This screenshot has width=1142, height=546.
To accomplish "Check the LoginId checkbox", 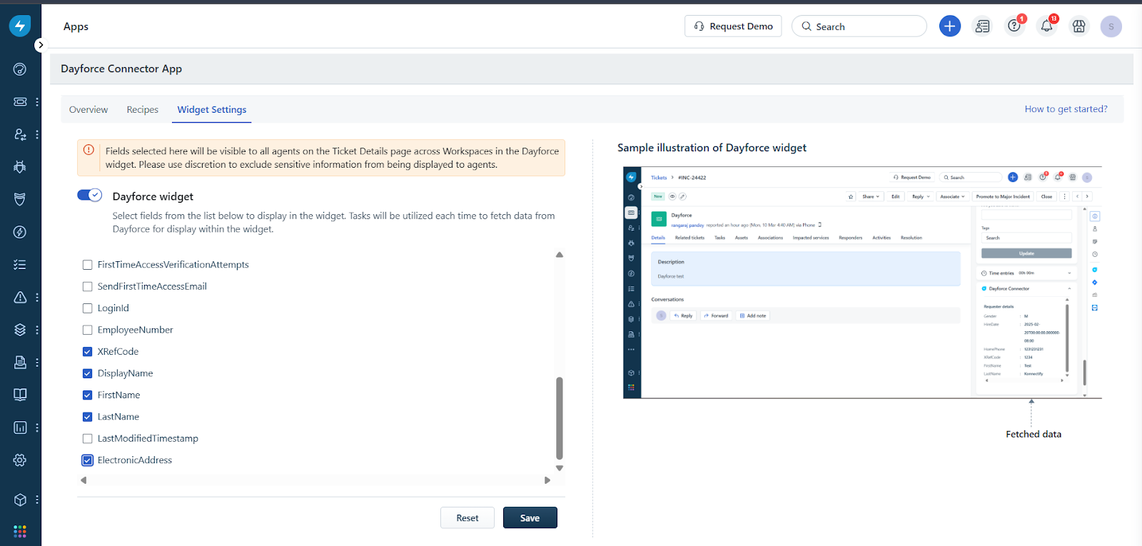I will click(x=87, y=308).
